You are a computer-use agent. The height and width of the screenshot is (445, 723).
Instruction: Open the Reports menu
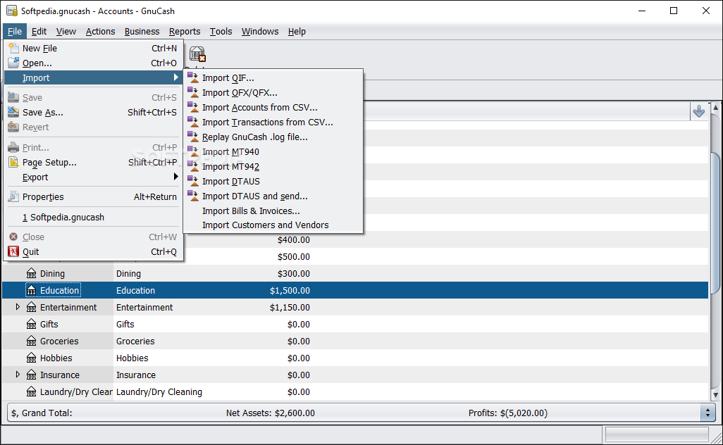tap(185, 31)
